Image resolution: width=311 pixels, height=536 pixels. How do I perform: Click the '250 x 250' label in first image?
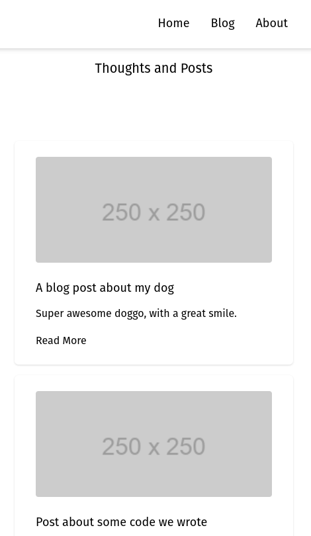[x=154, y=212]
